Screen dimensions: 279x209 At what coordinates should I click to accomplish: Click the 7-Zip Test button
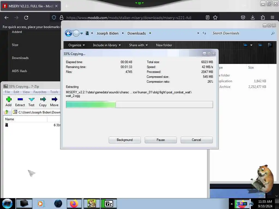(x=31, y=102)
